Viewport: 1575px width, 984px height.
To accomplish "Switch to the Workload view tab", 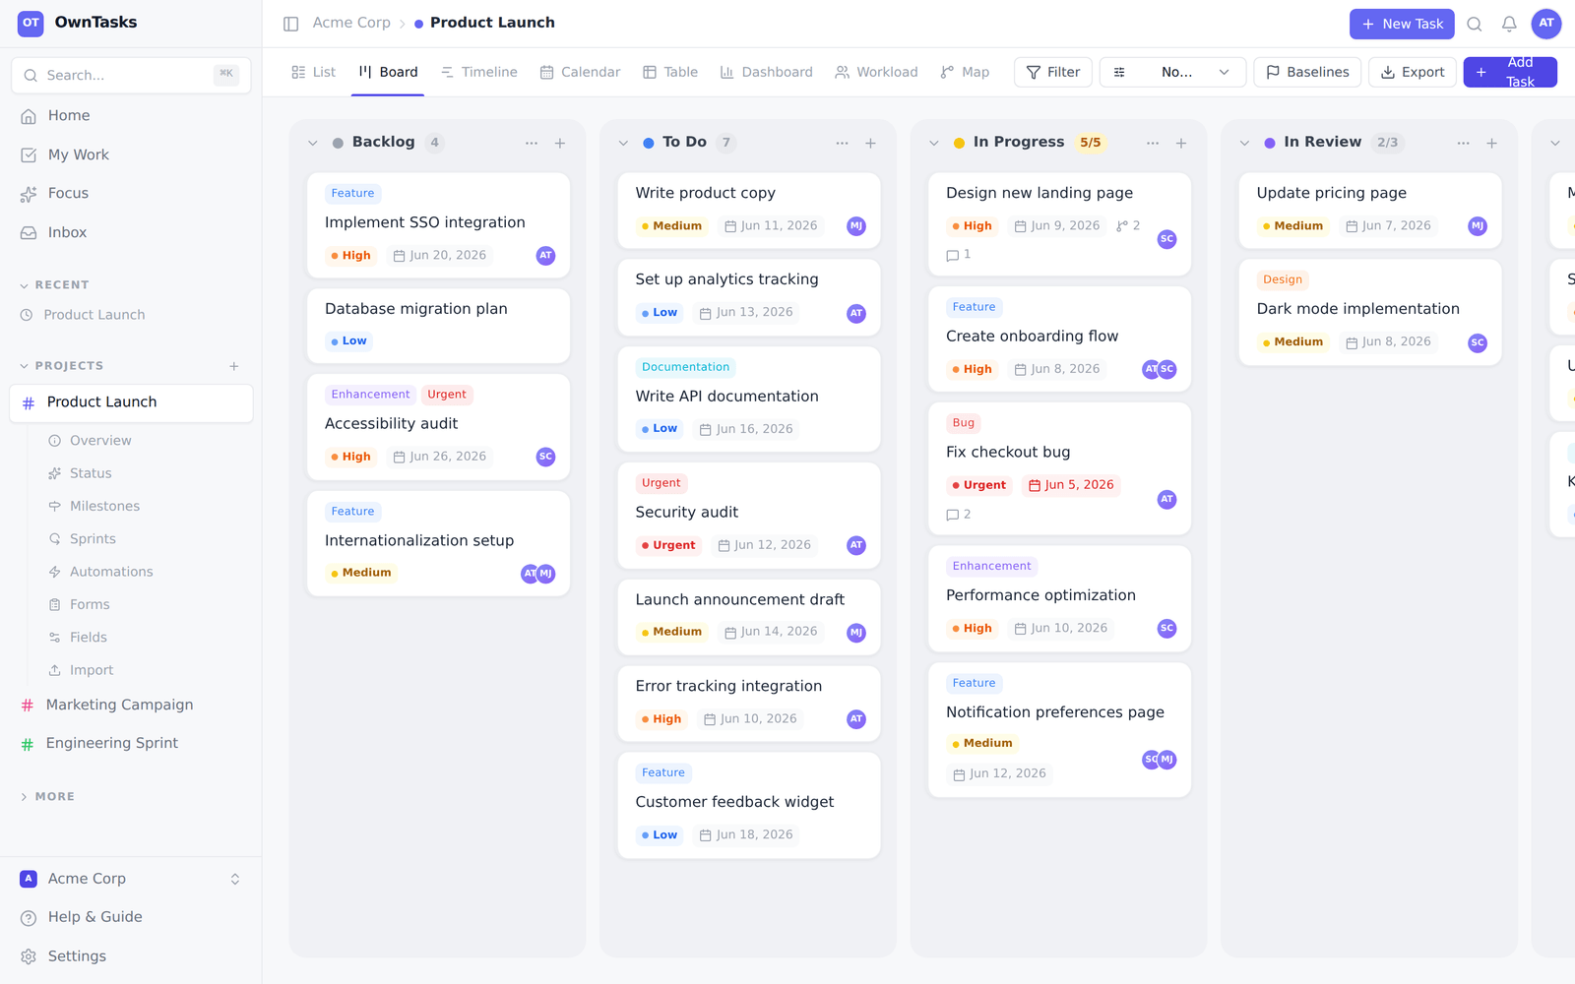I will pos(876,72).
